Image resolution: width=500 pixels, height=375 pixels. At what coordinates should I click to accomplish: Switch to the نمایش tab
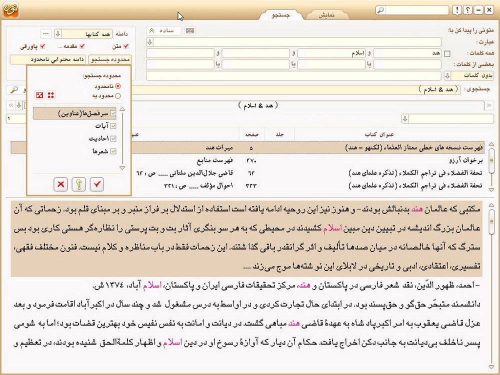coord(327,15)
